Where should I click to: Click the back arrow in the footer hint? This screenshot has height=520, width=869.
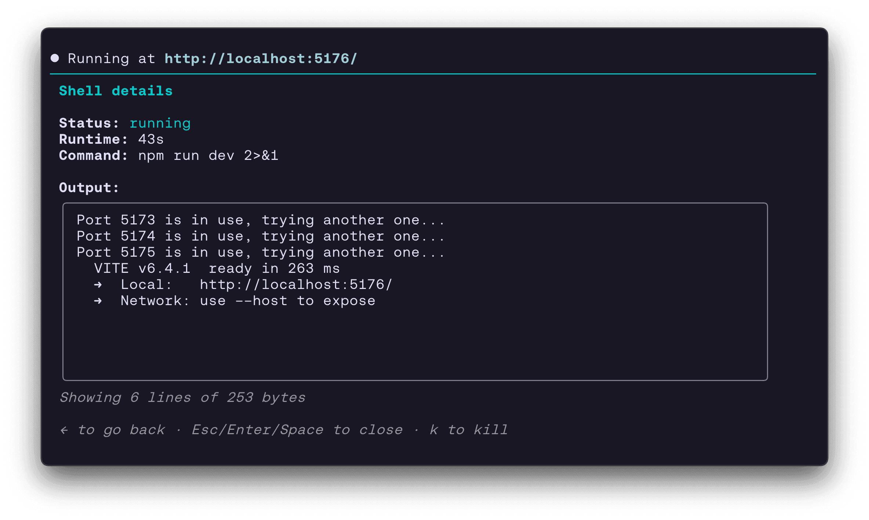pyautogui.click(x=65, y=429)
